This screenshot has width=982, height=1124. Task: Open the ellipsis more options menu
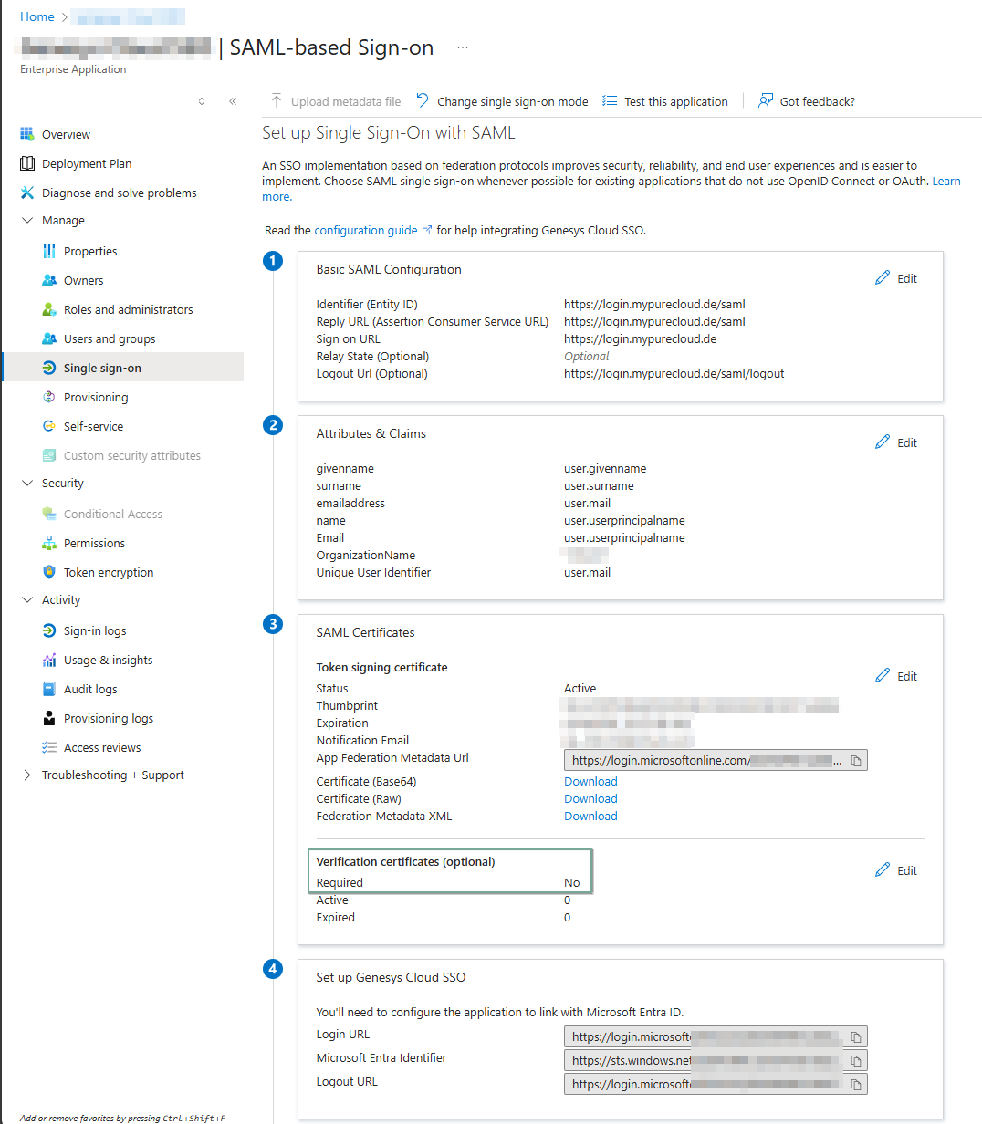tap(463, 47)
